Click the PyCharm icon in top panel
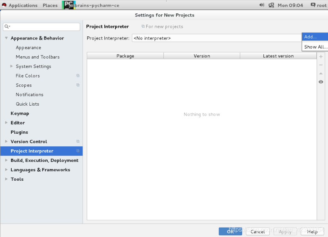 click(69, 5)
